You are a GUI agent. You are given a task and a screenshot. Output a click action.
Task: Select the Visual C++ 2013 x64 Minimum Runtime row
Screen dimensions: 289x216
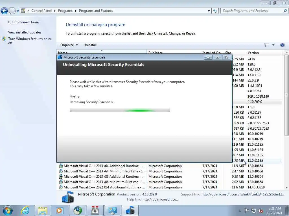pyautogui.click(x=170, y=171)
